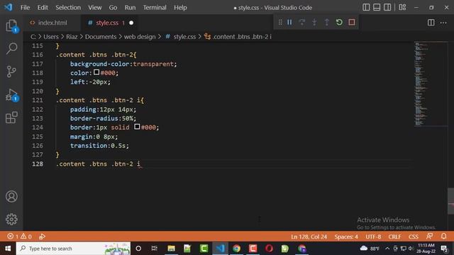
Task: Place cursor at end of line 128
Action: coord(140,164)
